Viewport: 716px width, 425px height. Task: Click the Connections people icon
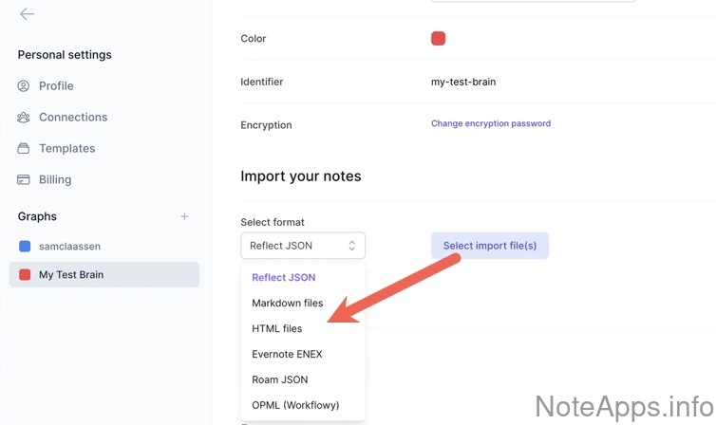point(24,118)
